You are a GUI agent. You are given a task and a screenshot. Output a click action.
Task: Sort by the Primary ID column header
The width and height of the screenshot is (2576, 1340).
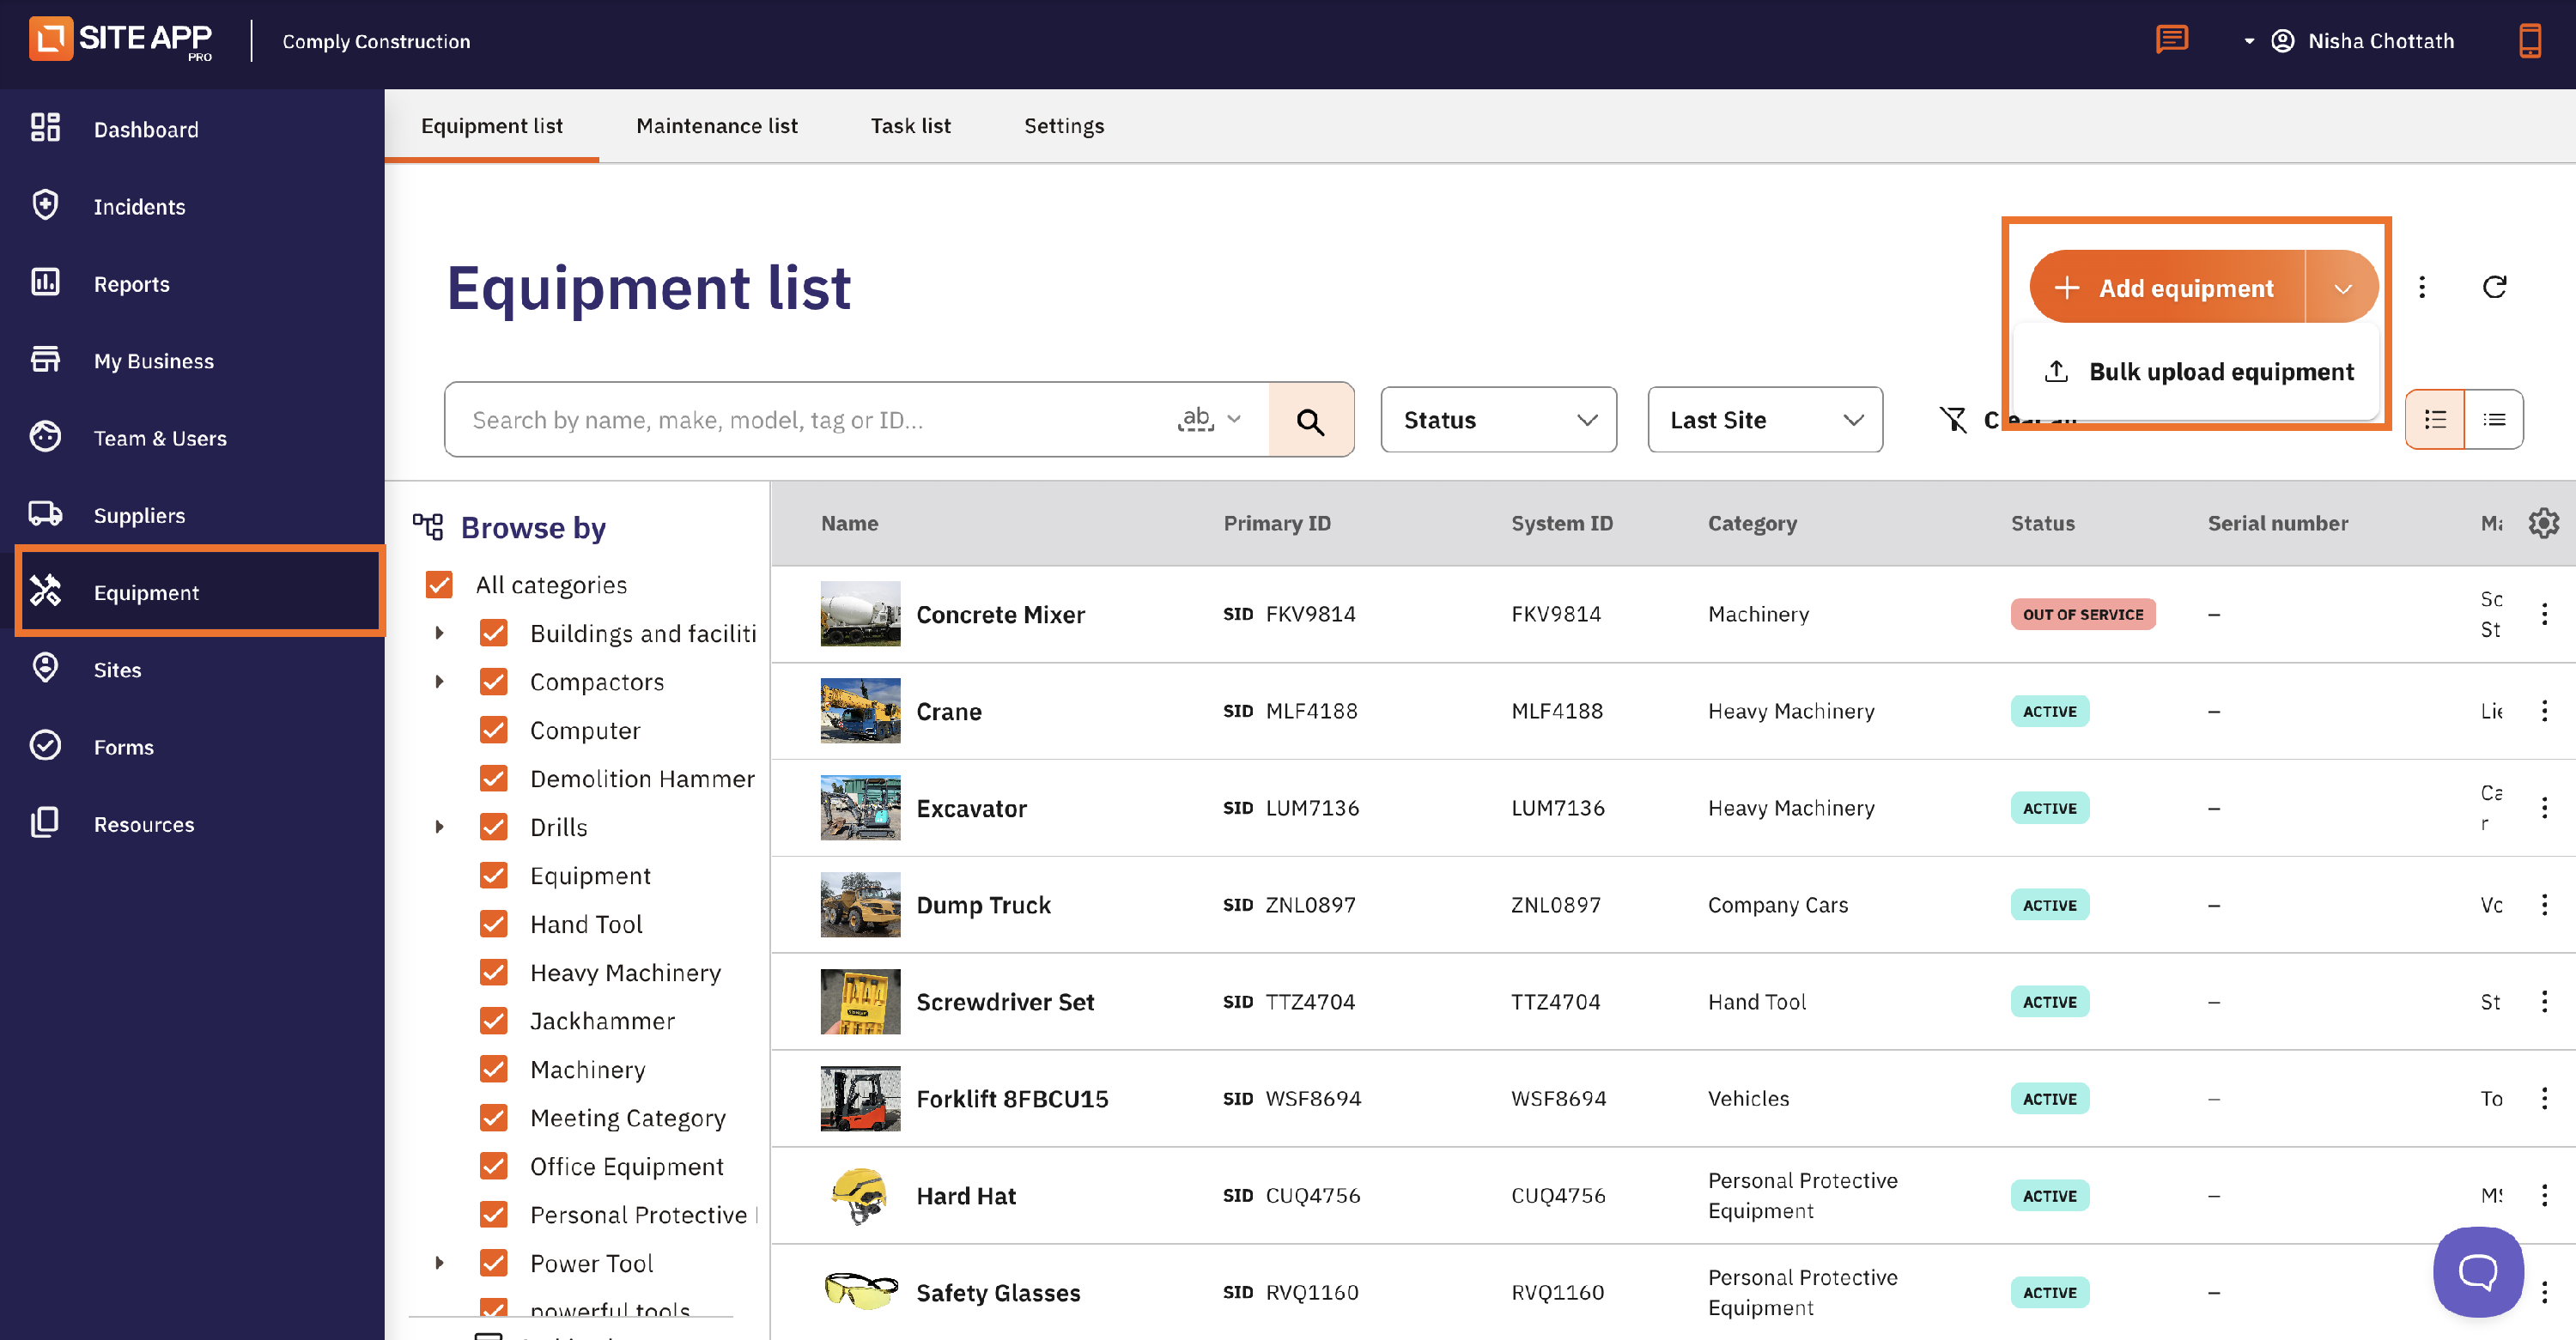pyautogui.click(x=1277, y=523)
